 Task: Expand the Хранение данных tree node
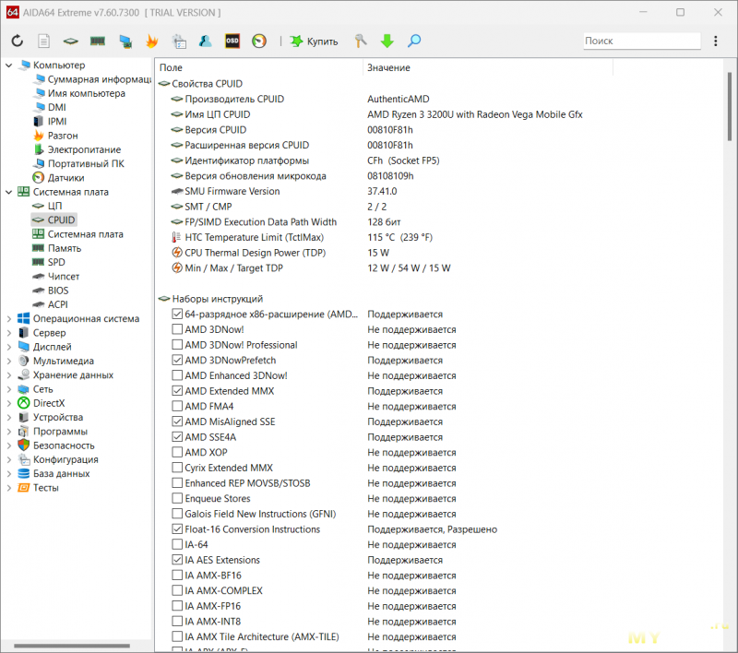click(x=9, y=375)
